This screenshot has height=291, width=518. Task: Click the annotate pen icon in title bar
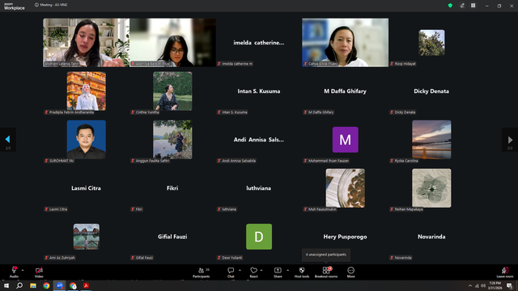(x=462, y=6)
